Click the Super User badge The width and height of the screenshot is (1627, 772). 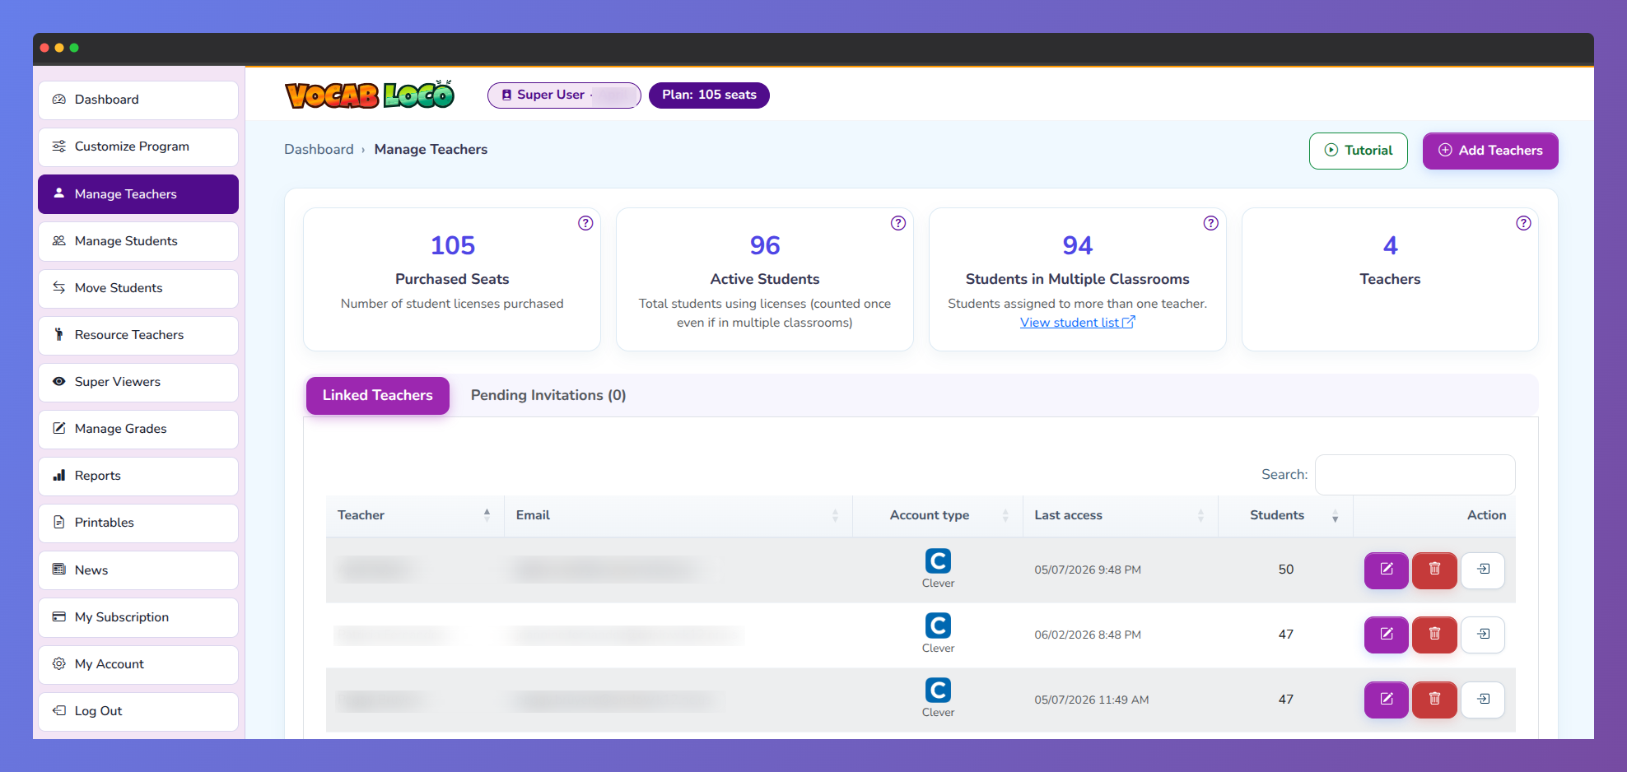564,95
